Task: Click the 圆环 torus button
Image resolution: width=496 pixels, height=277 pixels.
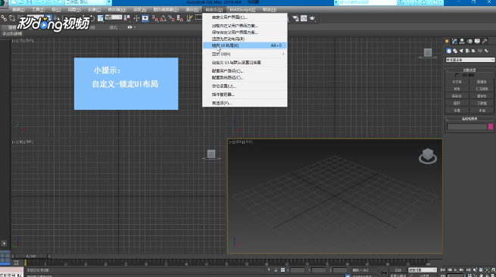Action: tap(457, 104)
